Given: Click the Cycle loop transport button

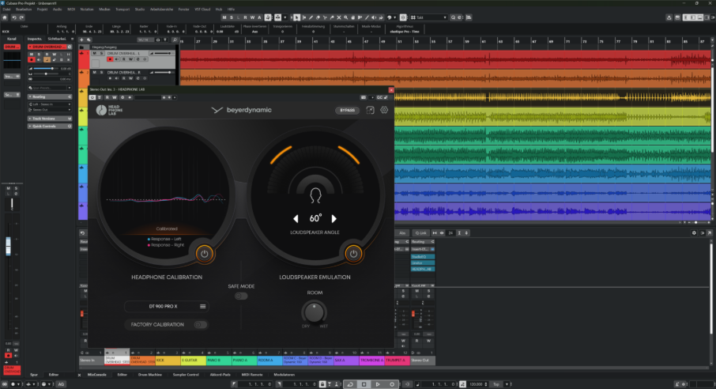Looking at the screenshot, I should coord(350,384).
